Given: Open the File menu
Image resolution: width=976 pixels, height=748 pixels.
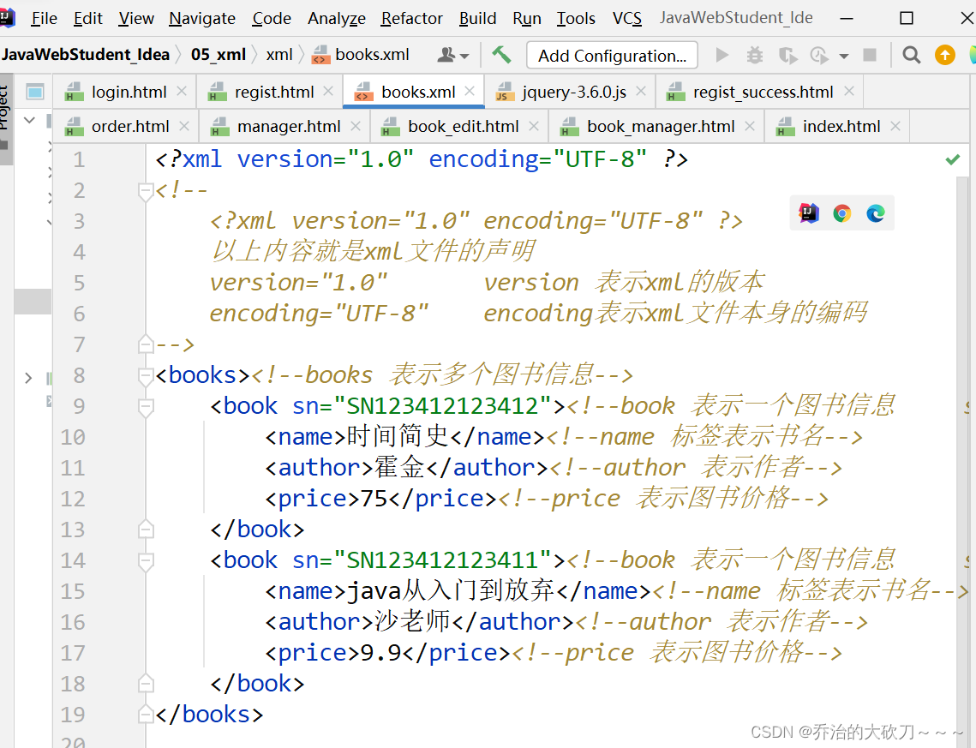Looking at the screenshot, I should (44, 19).
